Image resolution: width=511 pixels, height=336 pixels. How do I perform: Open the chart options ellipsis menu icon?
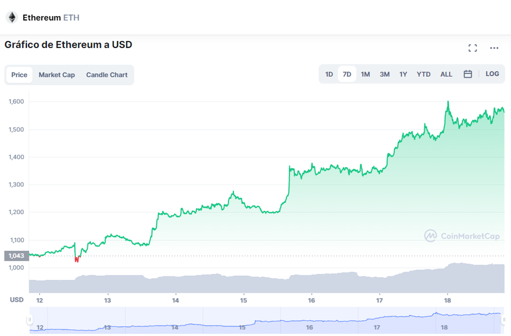click(494, 48)
